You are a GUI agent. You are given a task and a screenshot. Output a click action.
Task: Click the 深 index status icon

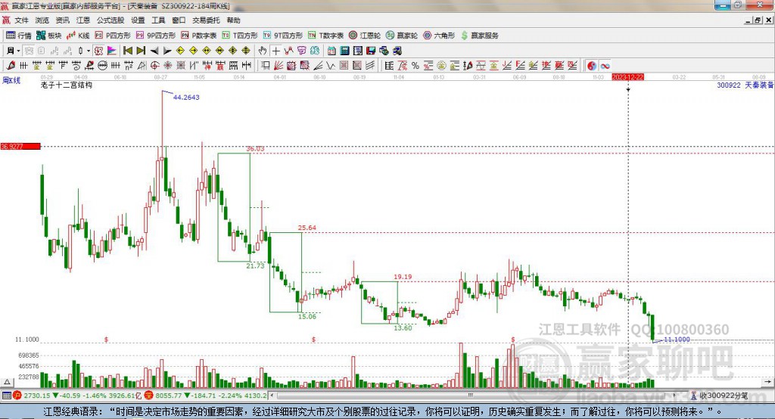pyautogui.click(x=149, y=396)
